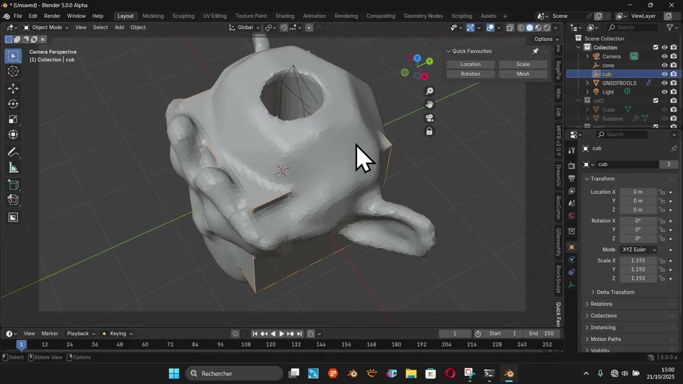This screenshot has width=683, height=384.
Task: Select the Measure tool
Action: coord(13,168)
